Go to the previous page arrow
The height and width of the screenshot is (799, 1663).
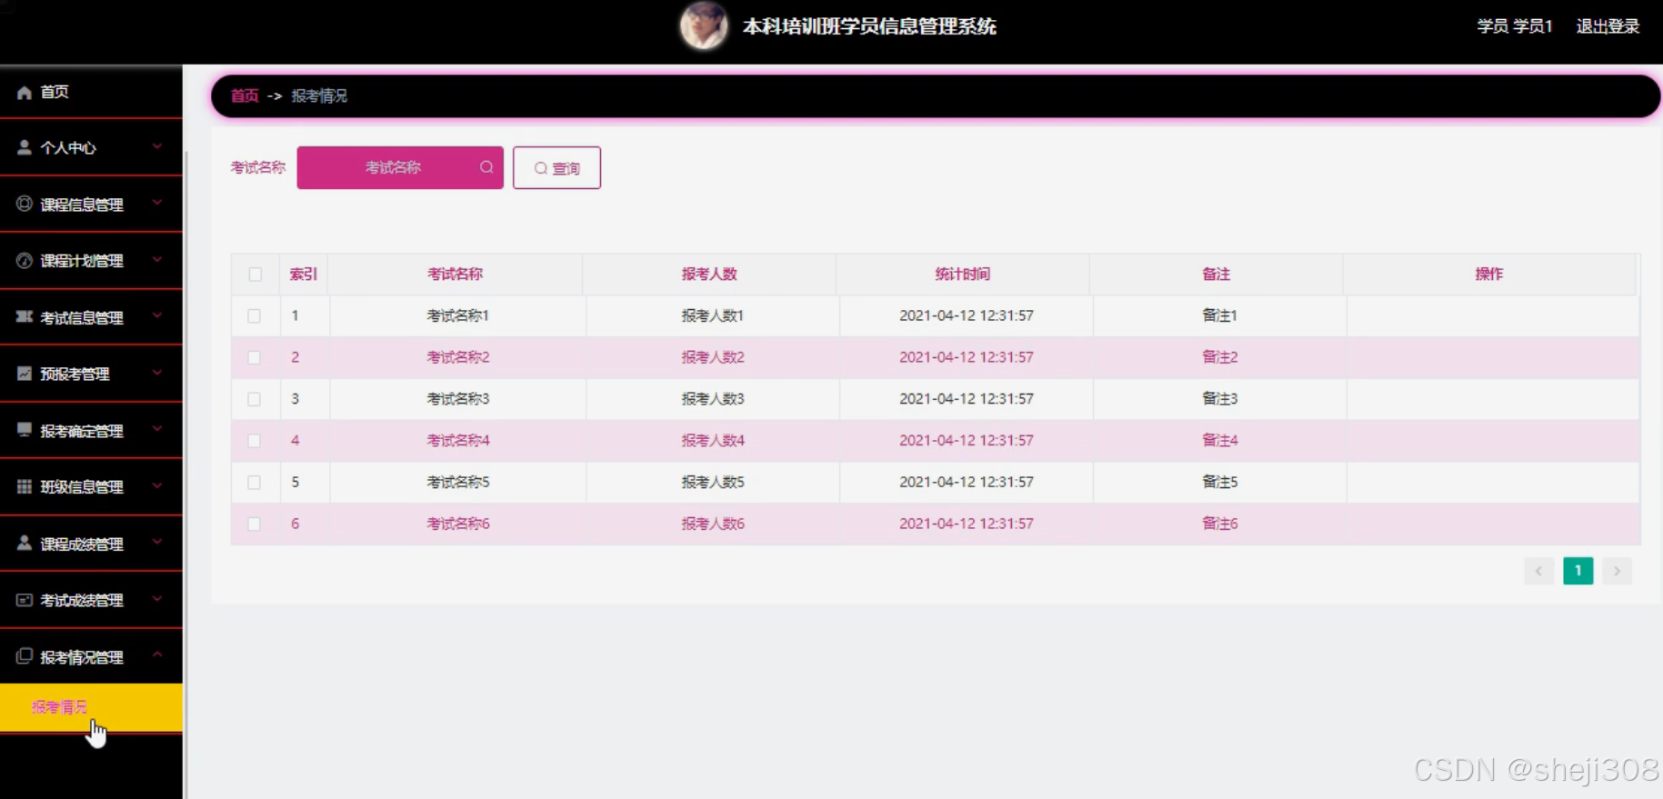coord(1538,571)
